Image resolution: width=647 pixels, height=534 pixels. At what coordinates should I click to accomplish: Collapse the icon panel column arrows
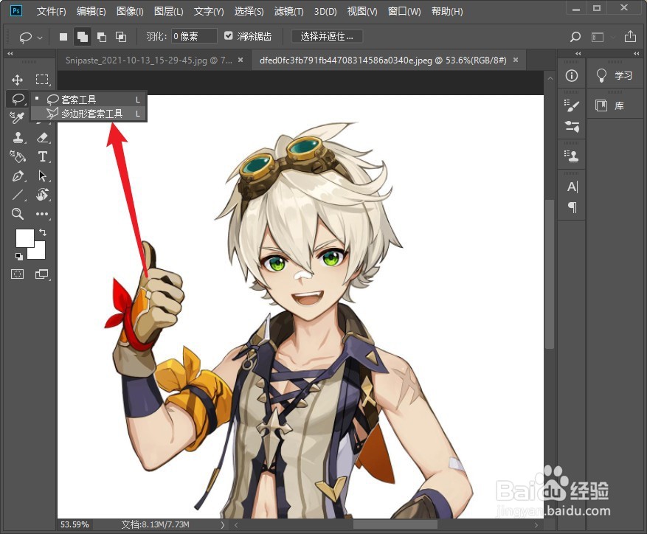point(578,53)
